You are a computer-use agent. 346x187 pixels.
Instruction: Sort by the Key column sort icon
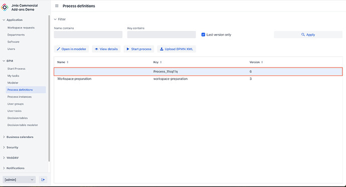pyautogui.click(x=161, y=62)
